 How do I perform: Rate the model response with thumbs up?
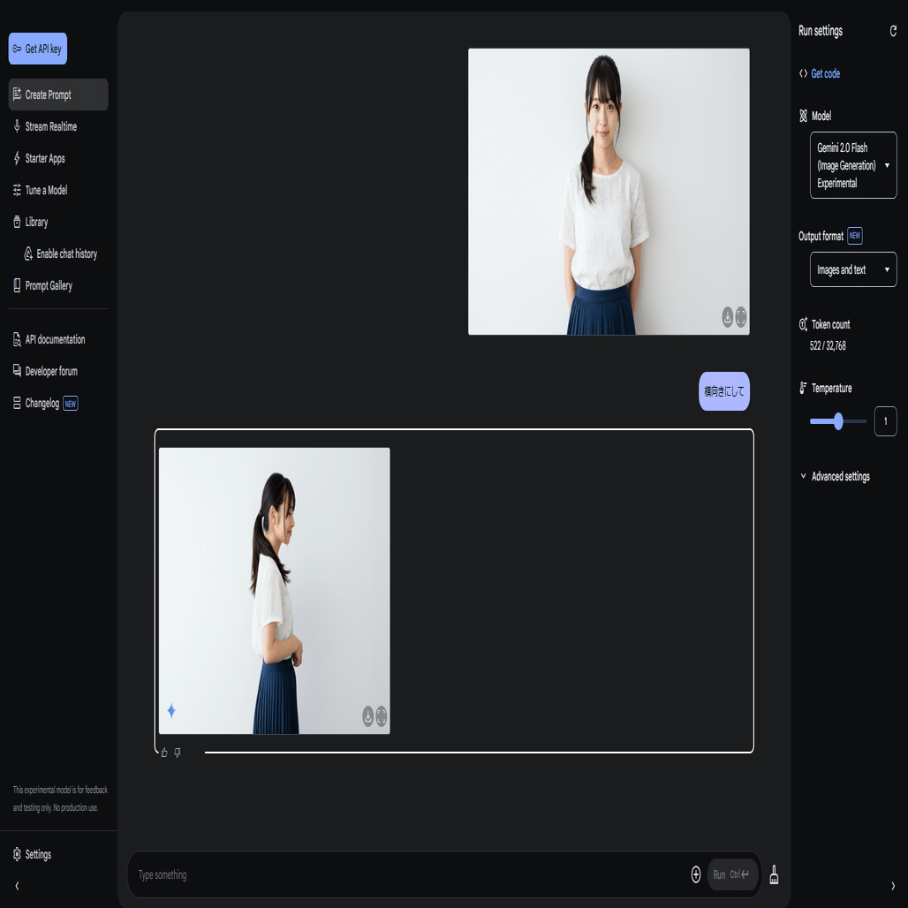click(163, 753)
